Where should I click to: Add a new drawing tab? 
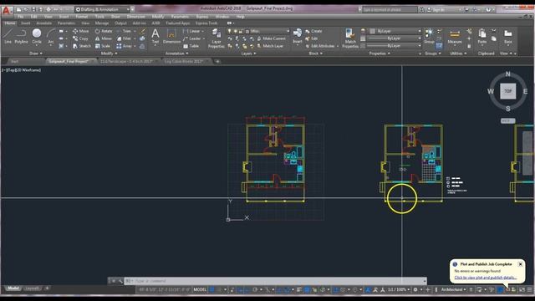click(x=217, y=61)
